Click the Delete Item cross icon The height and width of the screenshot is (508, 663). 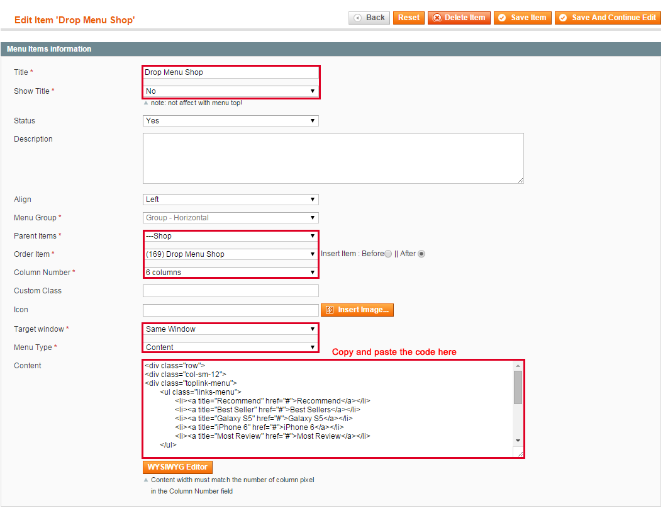click(x=437, y=18)
